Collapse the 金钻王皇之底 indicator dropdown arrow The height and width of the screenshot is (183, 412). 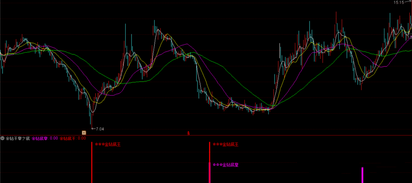point(2,138)
